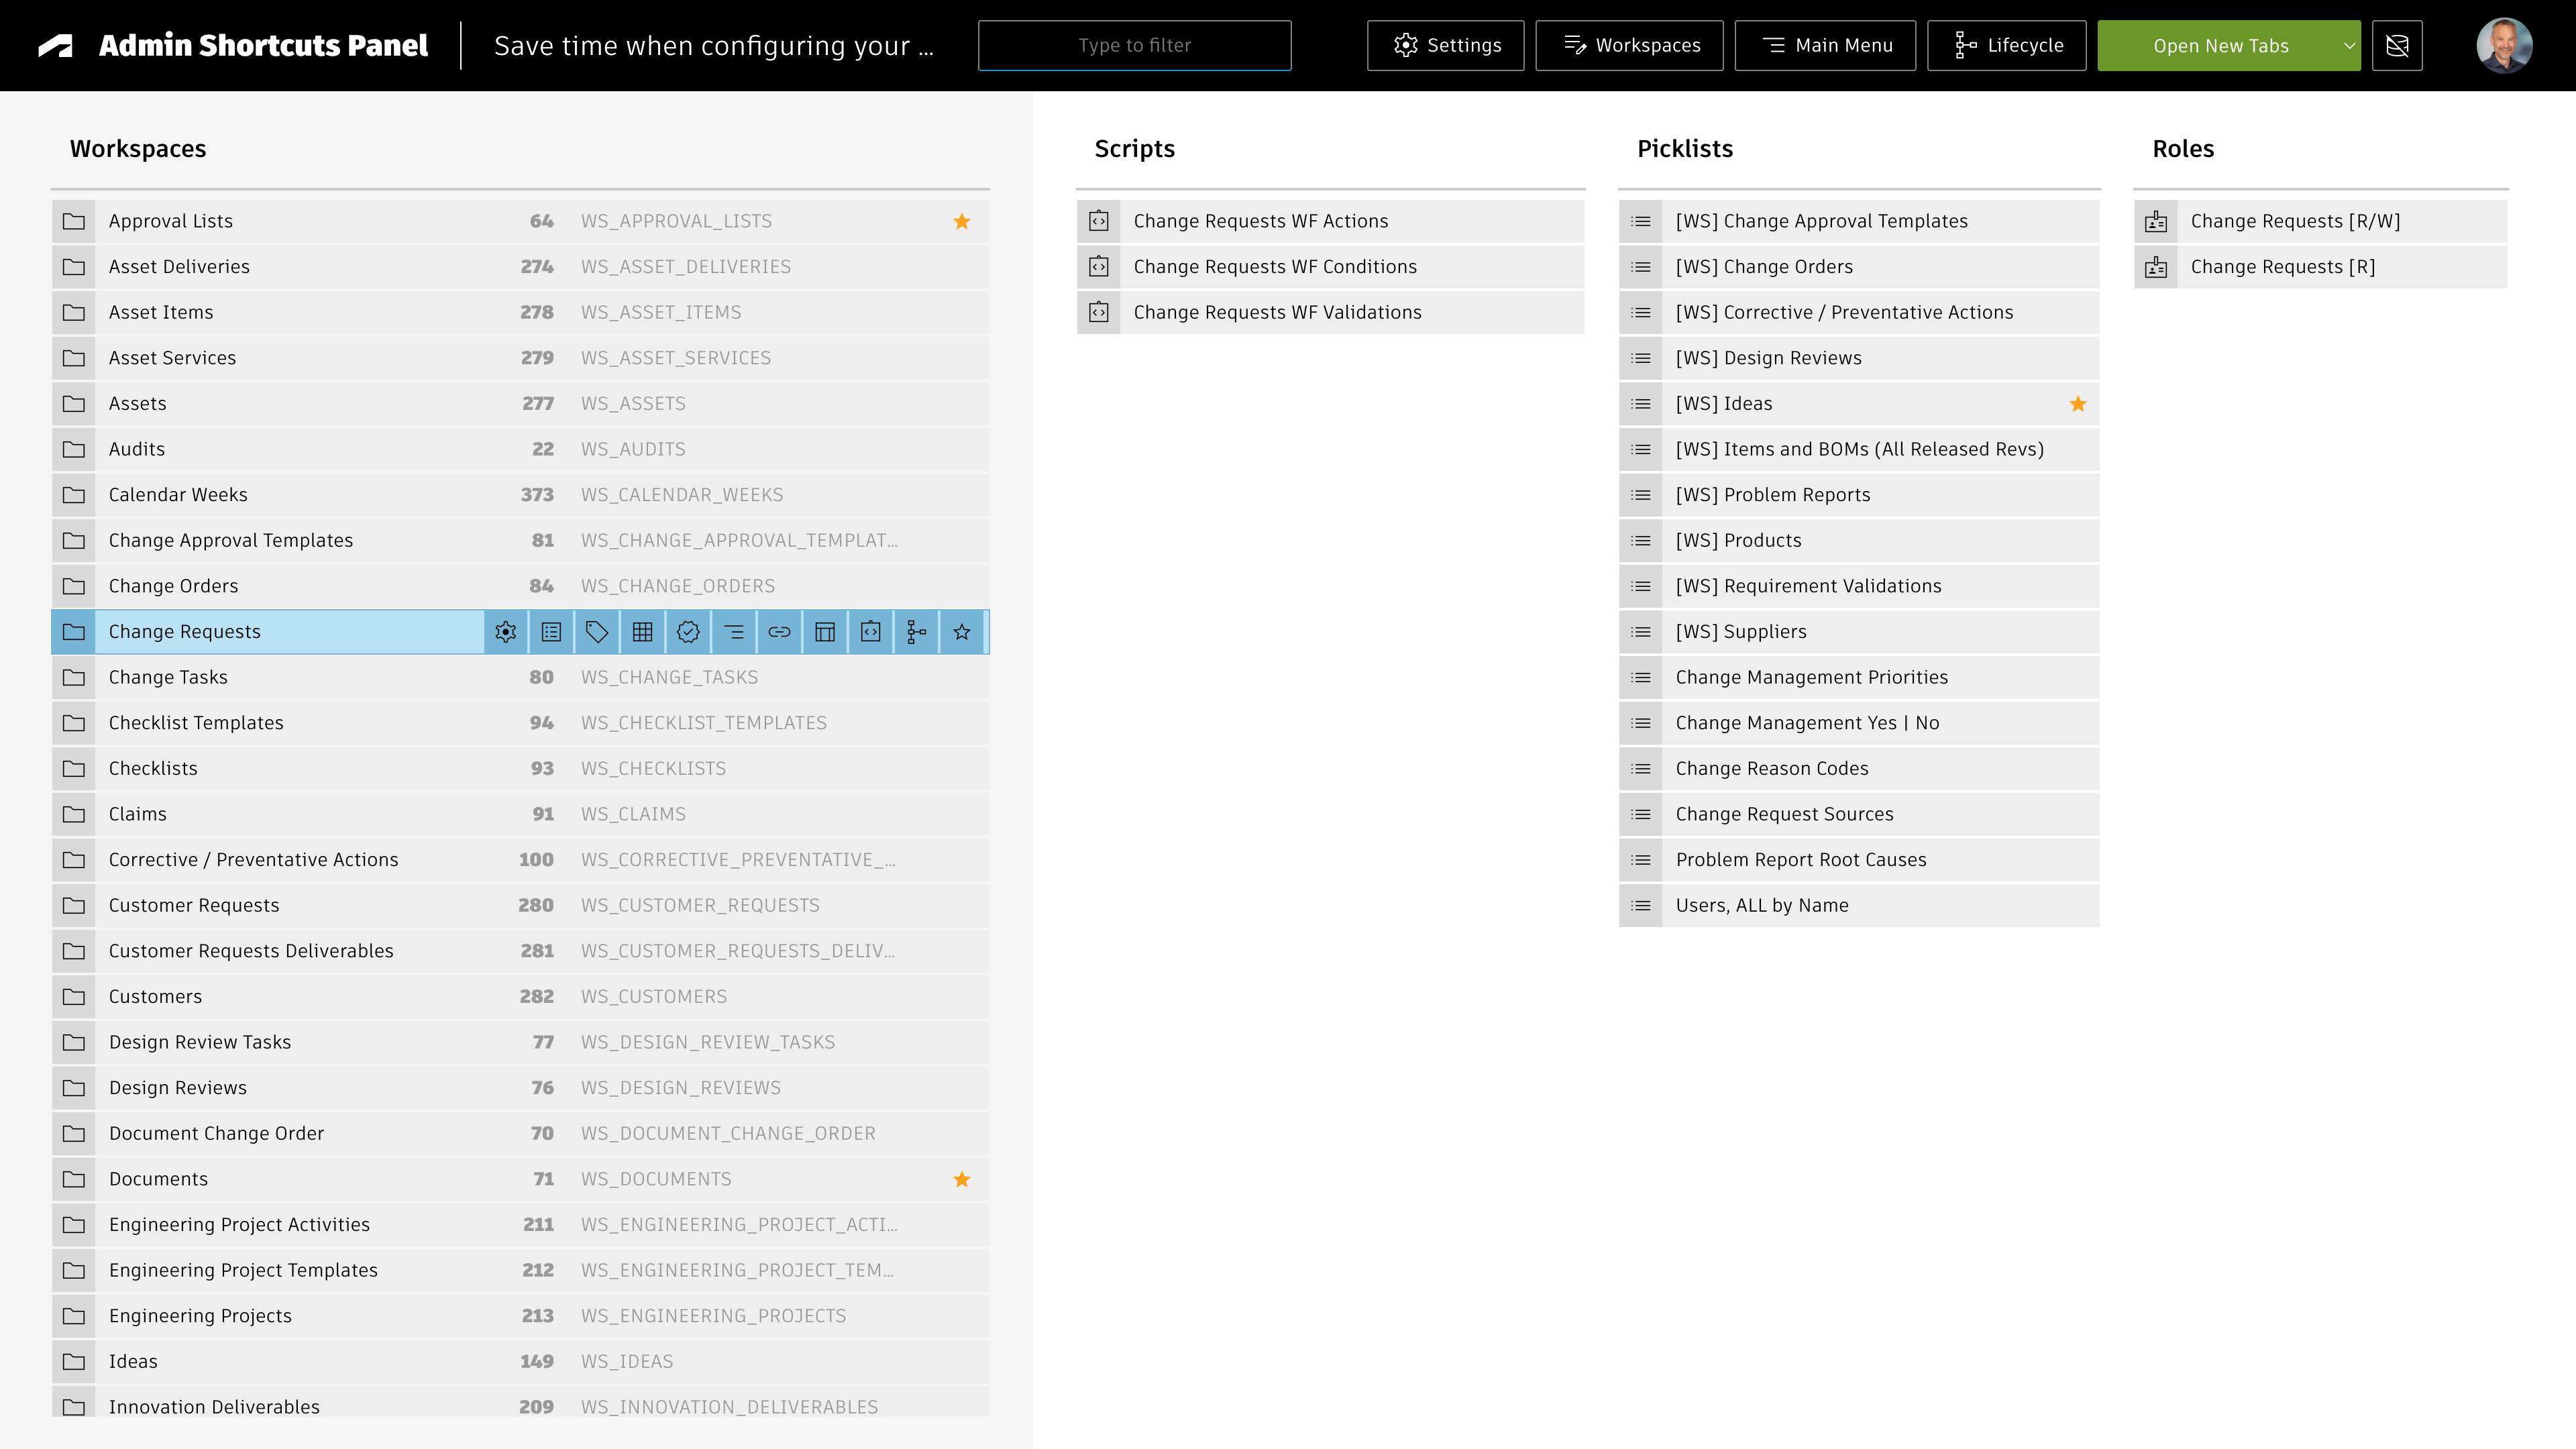Open grid table icon for Change Requests
The image size is (2576, 1449).
[x=643, y=632]
